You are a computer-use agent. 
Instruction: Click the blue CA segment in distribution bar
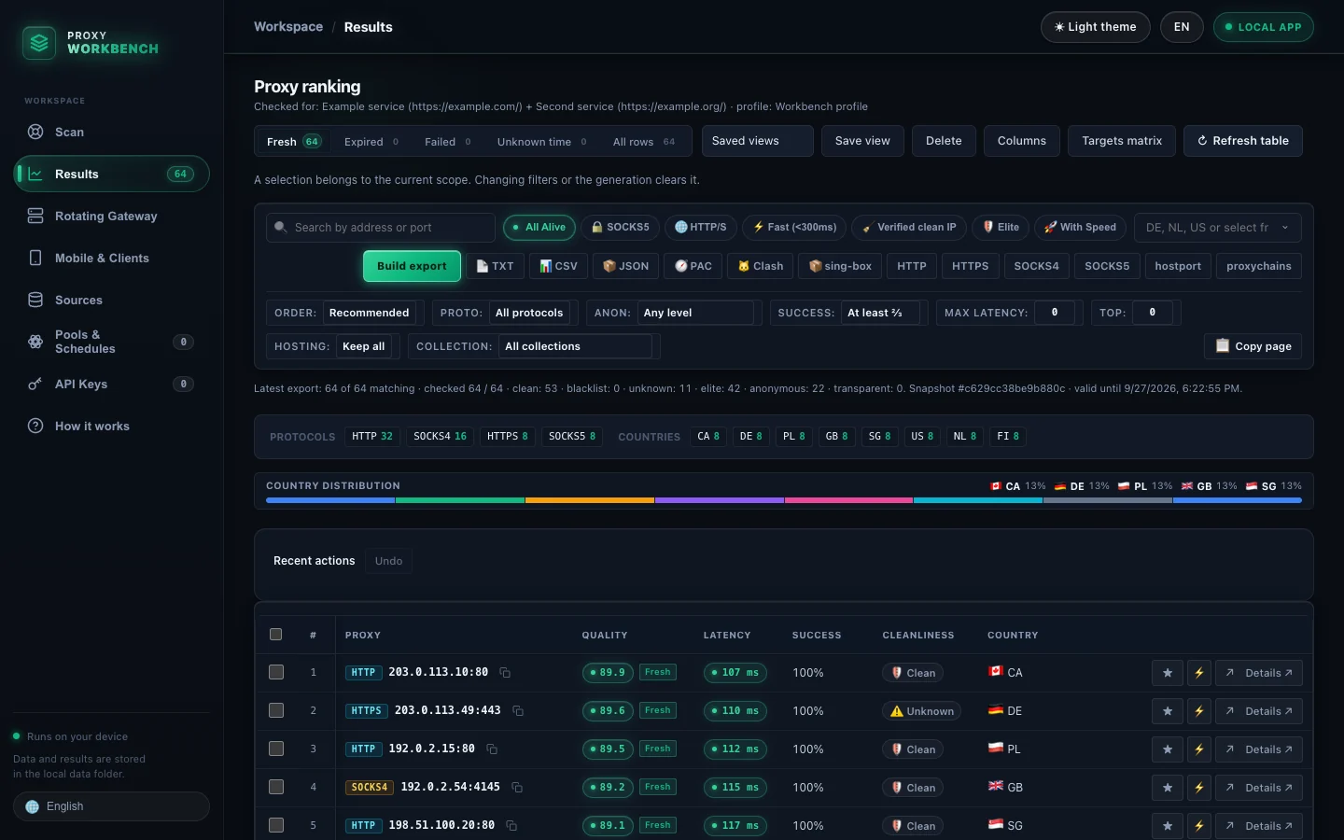point(330,500)
